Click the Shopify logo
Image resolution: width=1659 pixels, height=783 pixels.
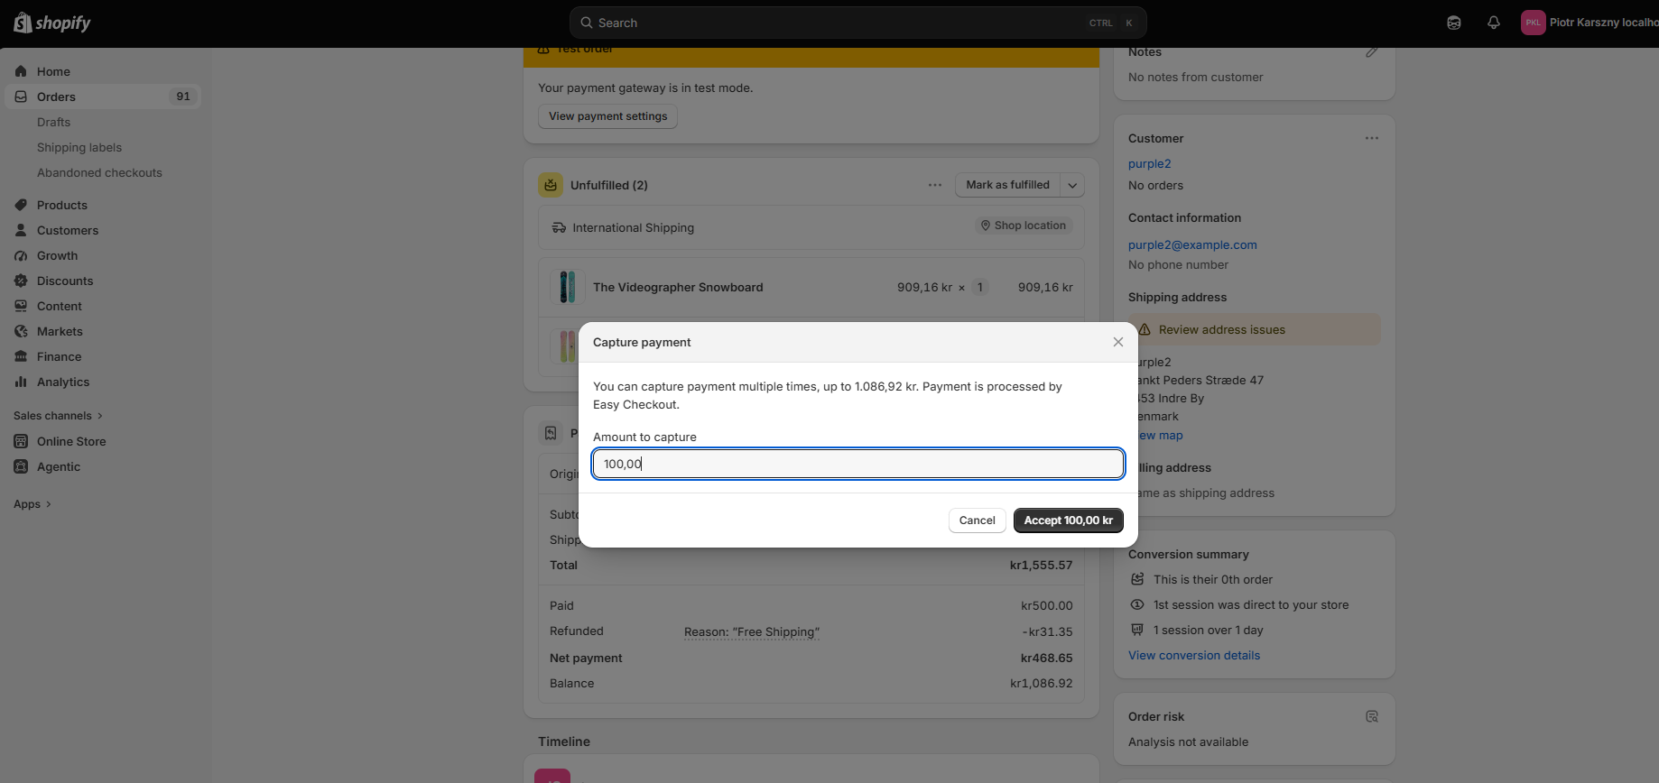coord(52,23)
